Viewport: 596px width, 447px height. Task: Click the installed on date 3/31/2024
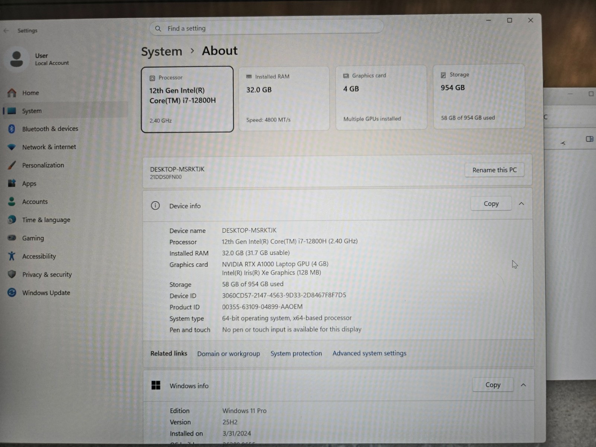pyautogui.click(x=237, y=434)
